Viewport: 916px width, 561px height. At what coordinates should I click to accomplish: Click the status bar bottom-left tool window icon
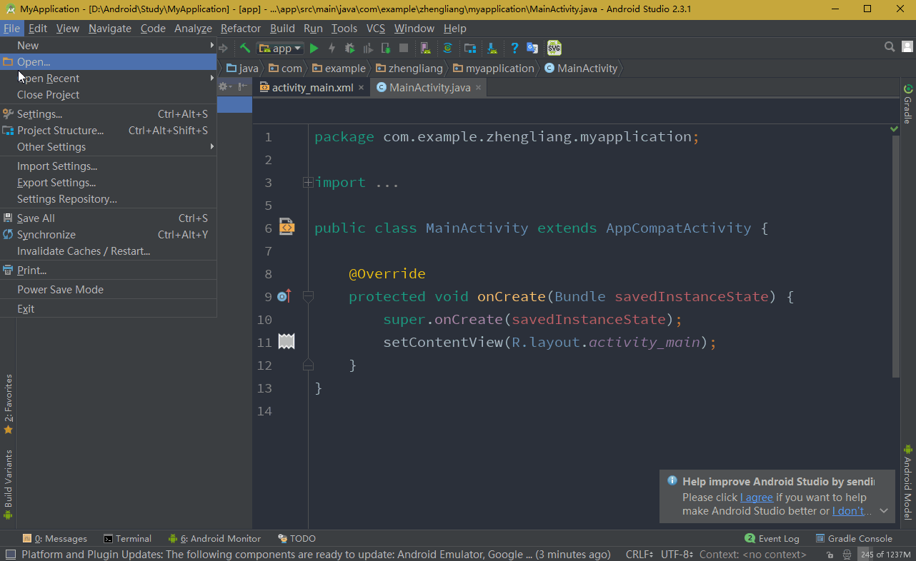(10, 555)
